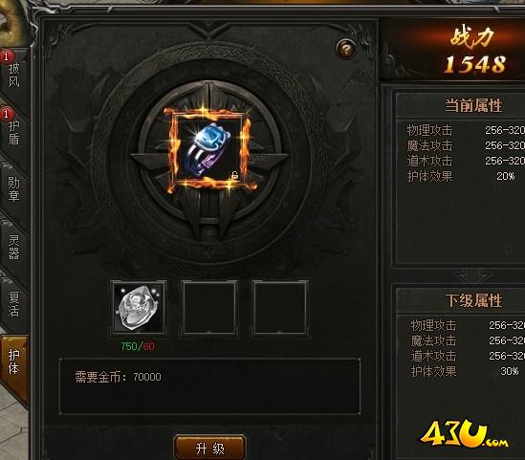The image size is (525, 460).
Task: Click the third empty material slot
Action: (280, 308)
